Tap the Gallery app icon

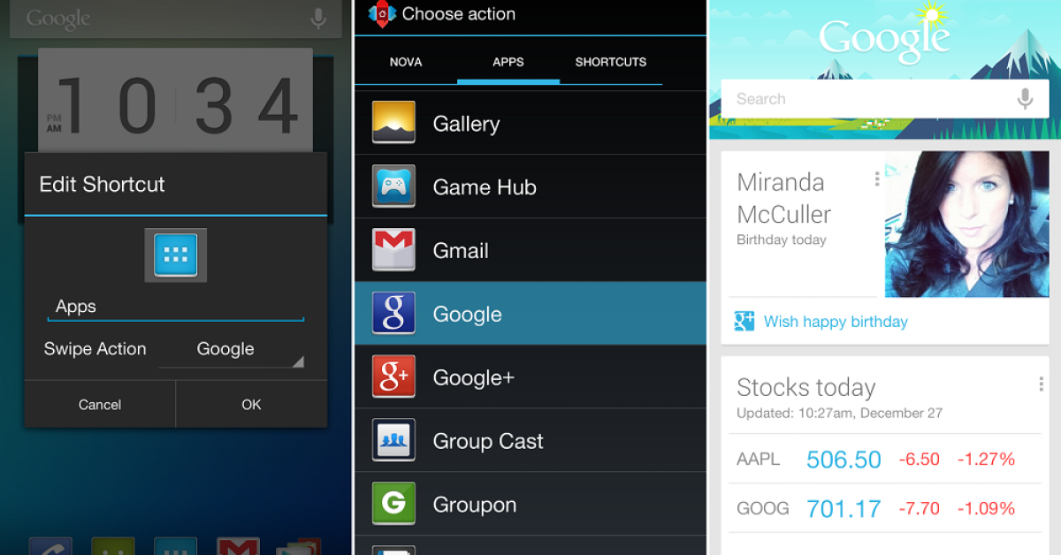[393, 123]
